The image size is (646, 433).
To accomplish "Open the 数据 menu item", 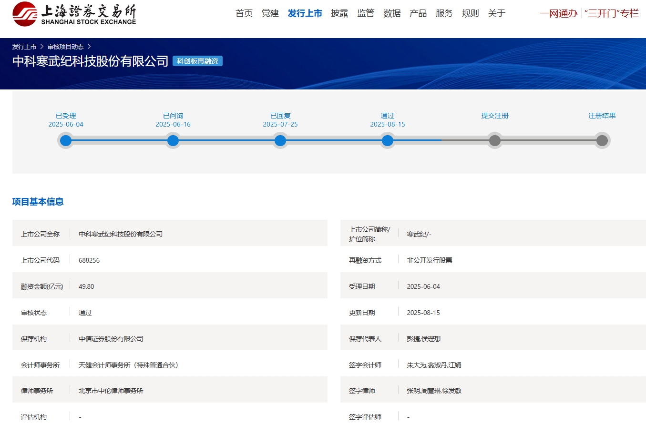I will (392, 13).
